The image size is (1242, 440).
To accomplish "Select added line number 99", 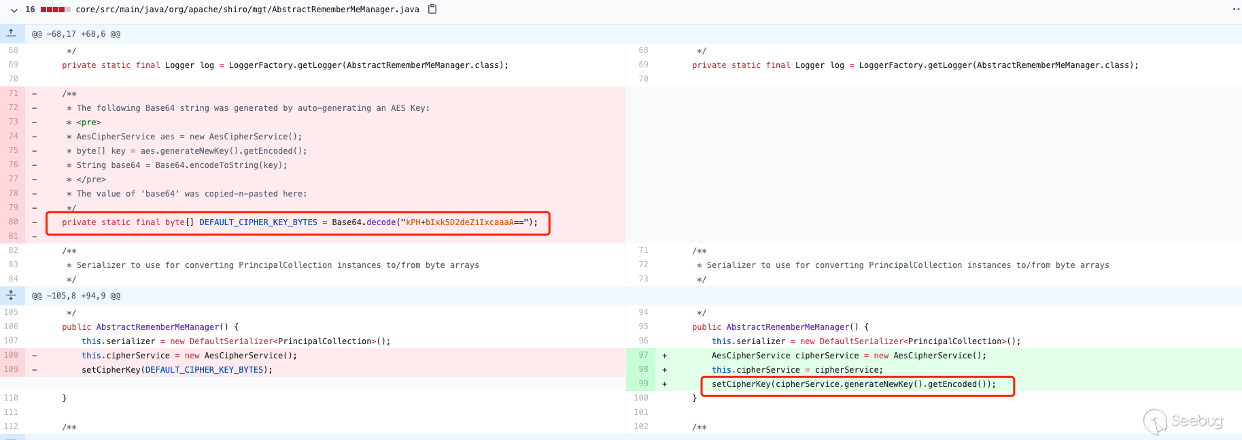I will 643,384.
